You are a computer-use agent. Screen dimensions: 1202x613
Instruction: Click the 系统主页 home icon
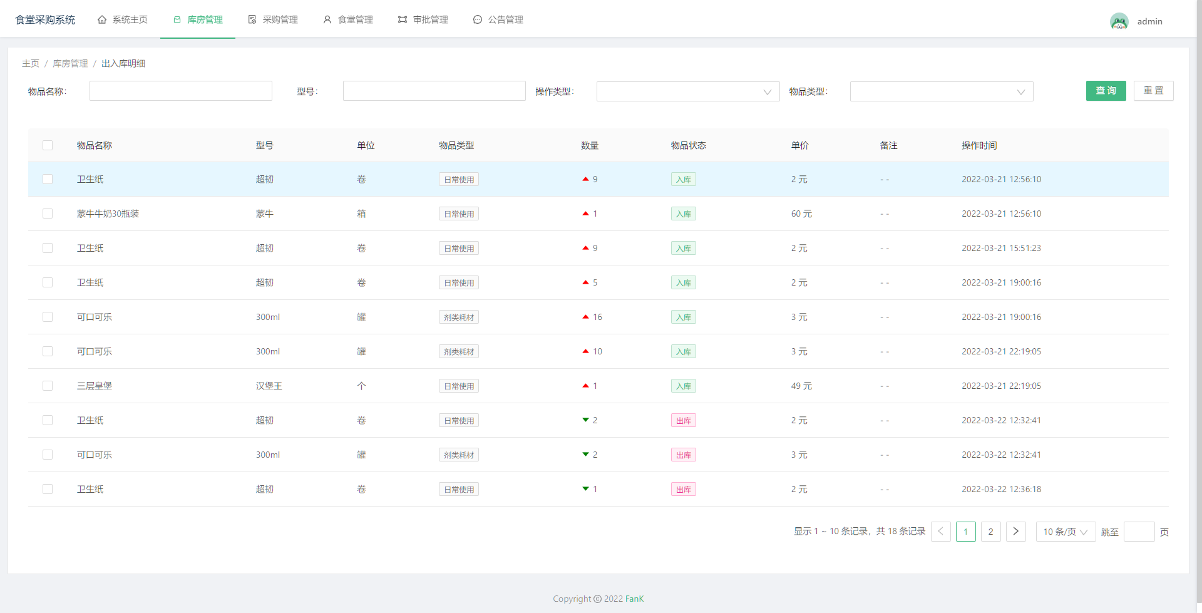pos(103,19)
